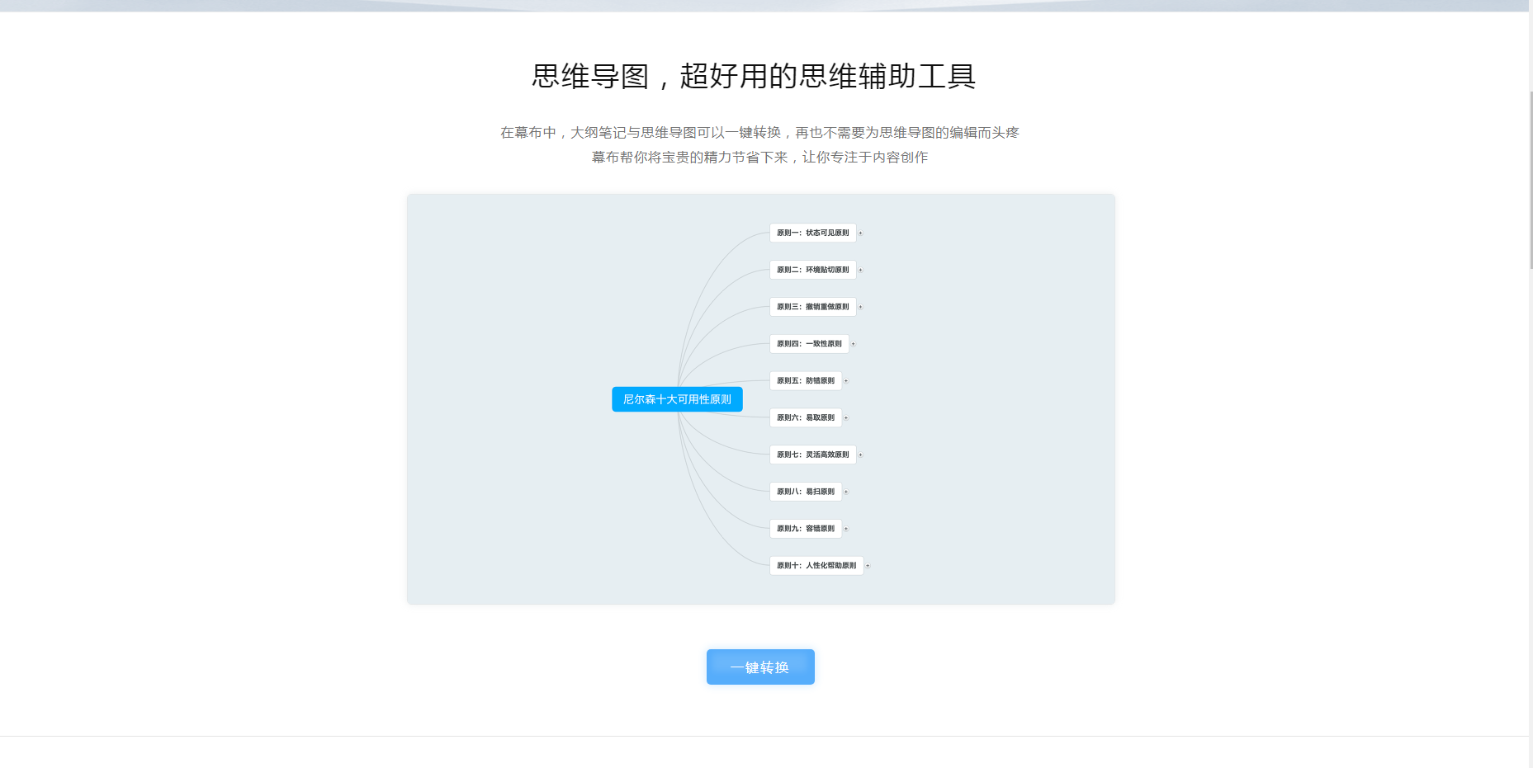Select node 原则八：易扫原则

click(x=806, y=492)
